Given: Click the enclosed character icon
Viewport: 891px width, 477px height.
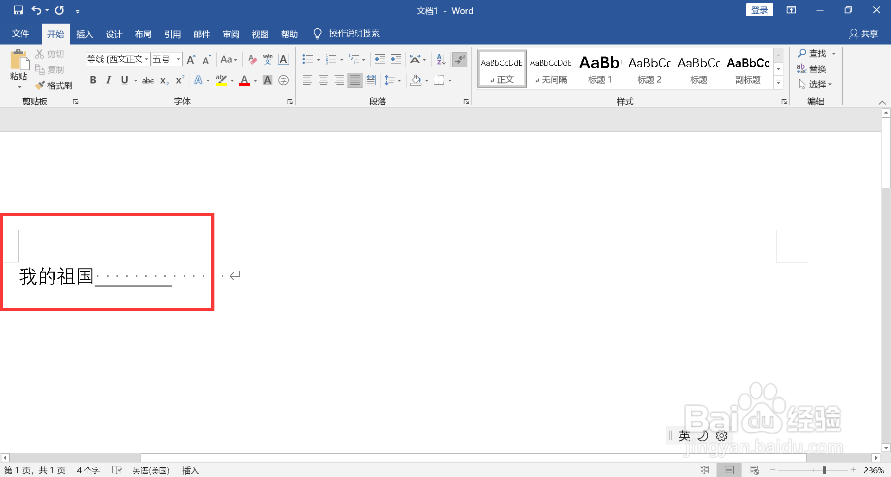Looking at the screenshot, I should click(x=284, y=80).
